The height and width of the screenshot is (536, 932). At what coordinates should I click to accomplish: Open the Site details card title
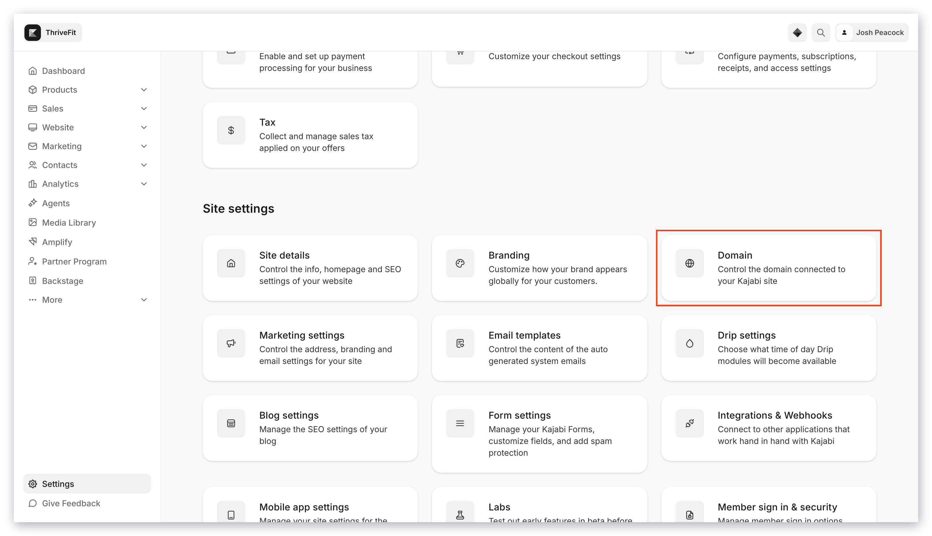(x=284, y=255)
